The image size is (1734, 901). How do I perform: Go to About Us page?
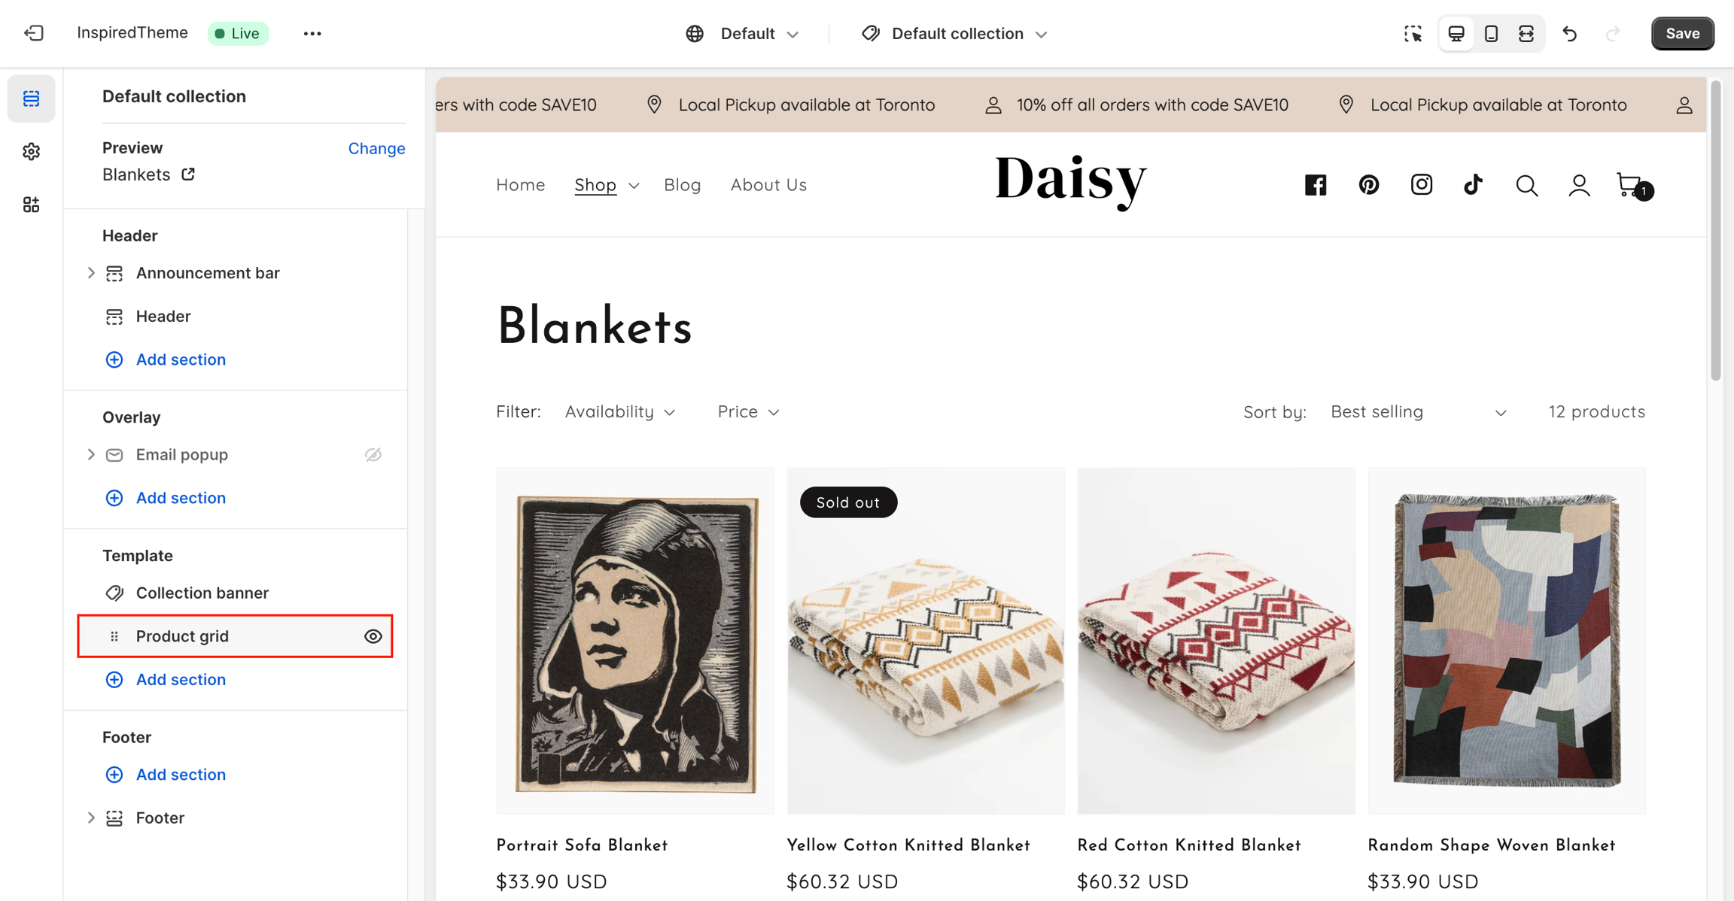tap(768, 185)
